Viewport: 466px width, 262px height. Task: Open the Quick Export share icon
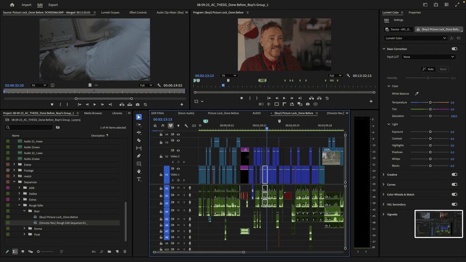[x=436, y=5]
